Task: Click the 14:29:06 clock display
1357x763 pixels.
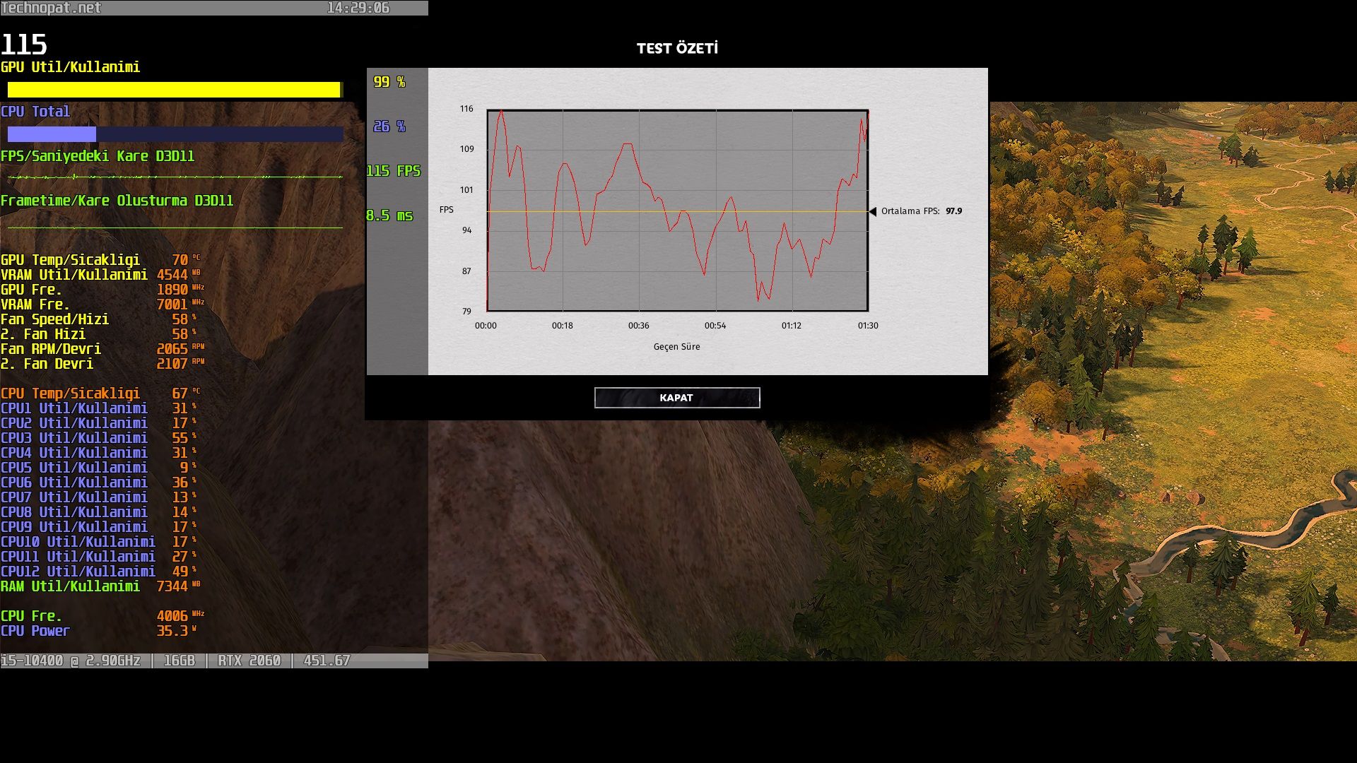Action: click(x=358, y=8)
